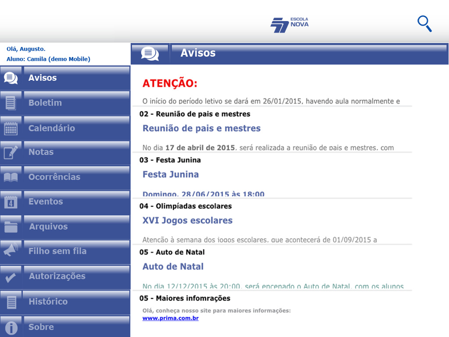Open notice '05 - Auto de Natal'

click(x=172, y=253)
